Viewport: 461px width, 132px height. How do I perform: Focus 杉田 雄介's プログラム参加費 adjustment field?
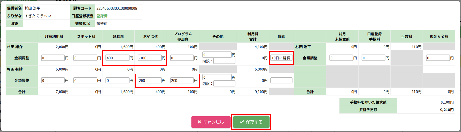(182, 58)
